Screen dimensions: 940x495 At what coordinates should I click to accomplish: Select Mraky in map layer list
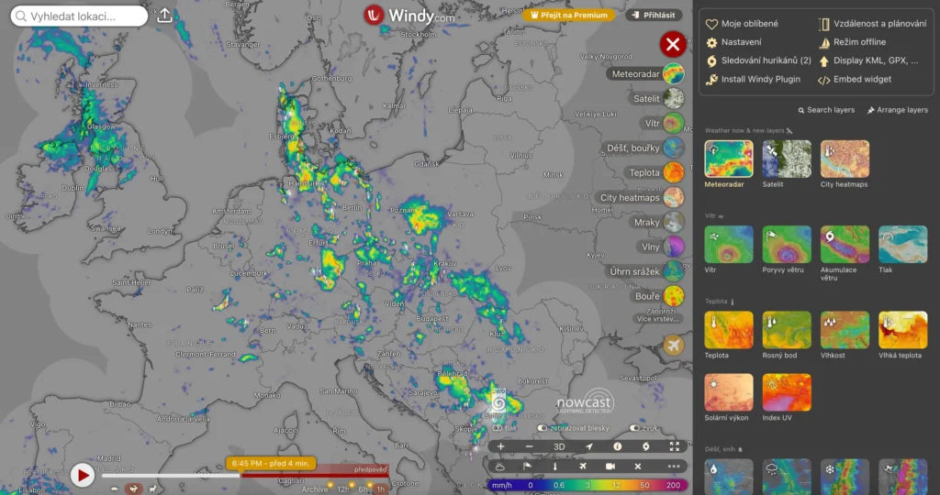[657, 222]
